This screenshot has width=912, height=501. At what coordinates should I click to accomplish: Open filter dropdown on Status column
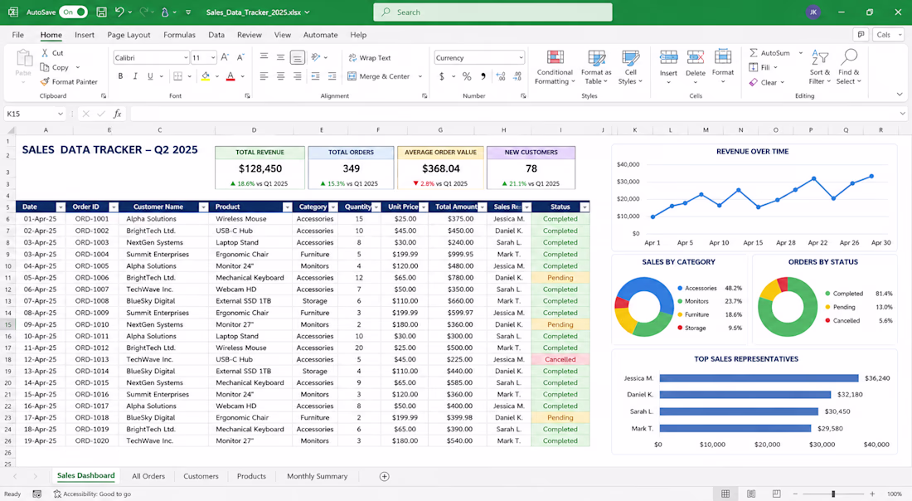[585, 207]
